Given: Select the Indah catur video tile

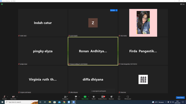Looking at the screenshot, I should (43, 23).
